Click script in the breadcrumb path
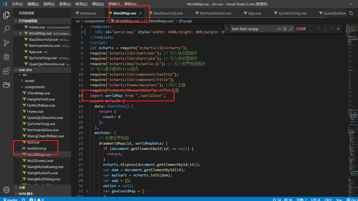This screenshot has height=201, width=358. (x=187, y=21)
